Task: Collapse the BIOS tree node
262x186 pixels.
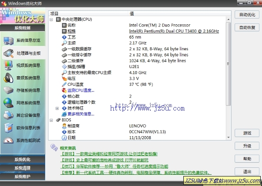Action: click(51, 120)
